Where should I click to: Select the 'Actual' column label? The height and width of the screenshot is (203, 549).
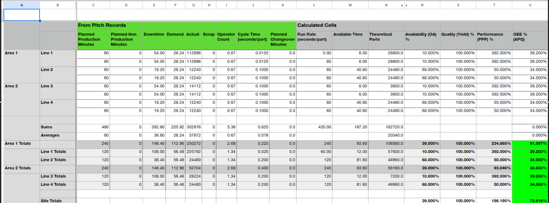point(193,34)
